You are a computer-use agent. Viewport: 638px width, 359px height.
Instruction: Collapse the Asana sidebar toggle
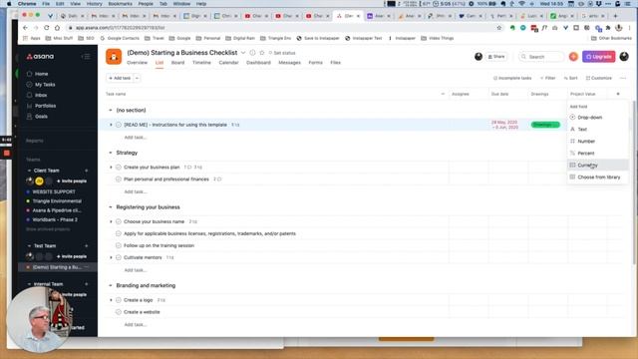pyautogui.click(x=87, y=56)
